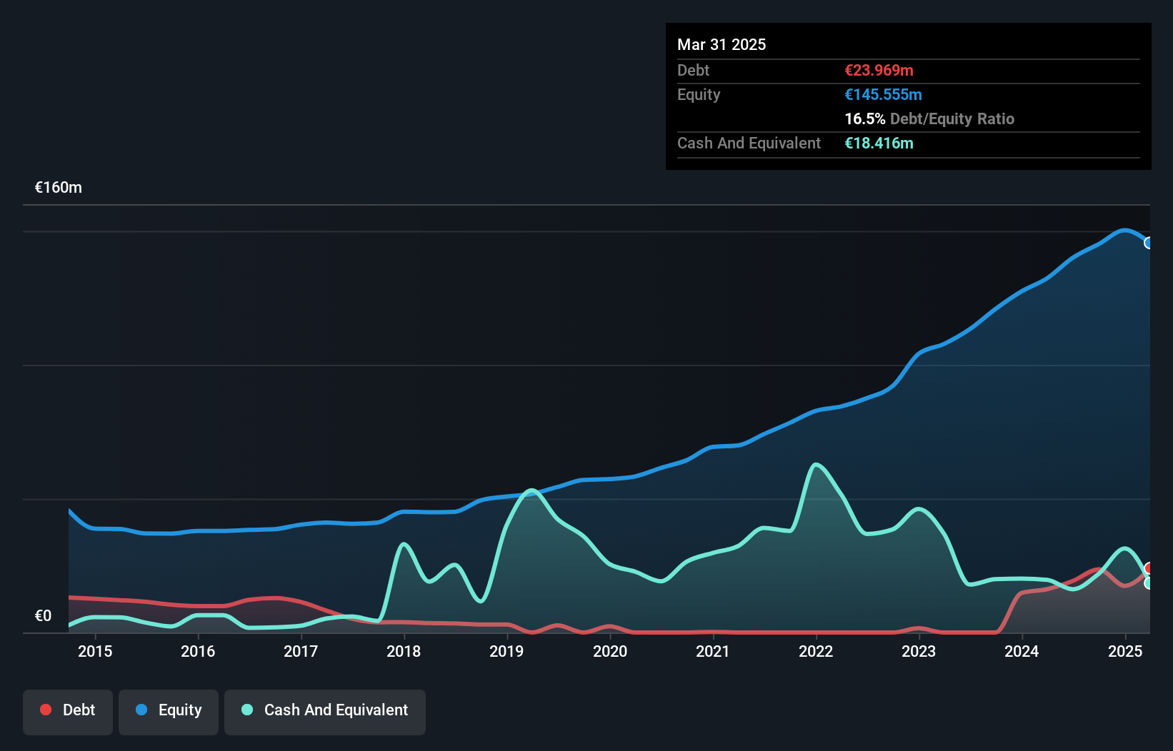Screen dimensions: 1173x751
Task: Click the 2020 x-axis label
Action: 610,651
